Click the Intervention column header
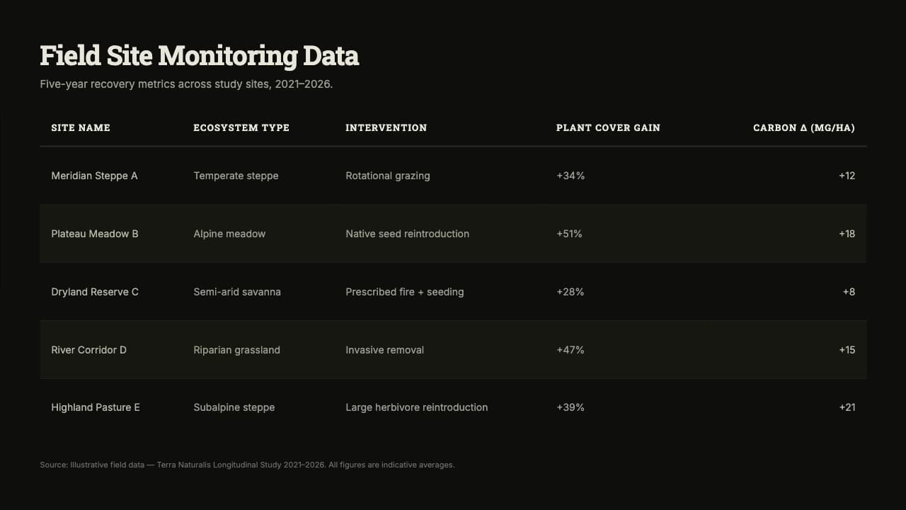The height and width of the screenshot is (510, 906). point(386,128)
